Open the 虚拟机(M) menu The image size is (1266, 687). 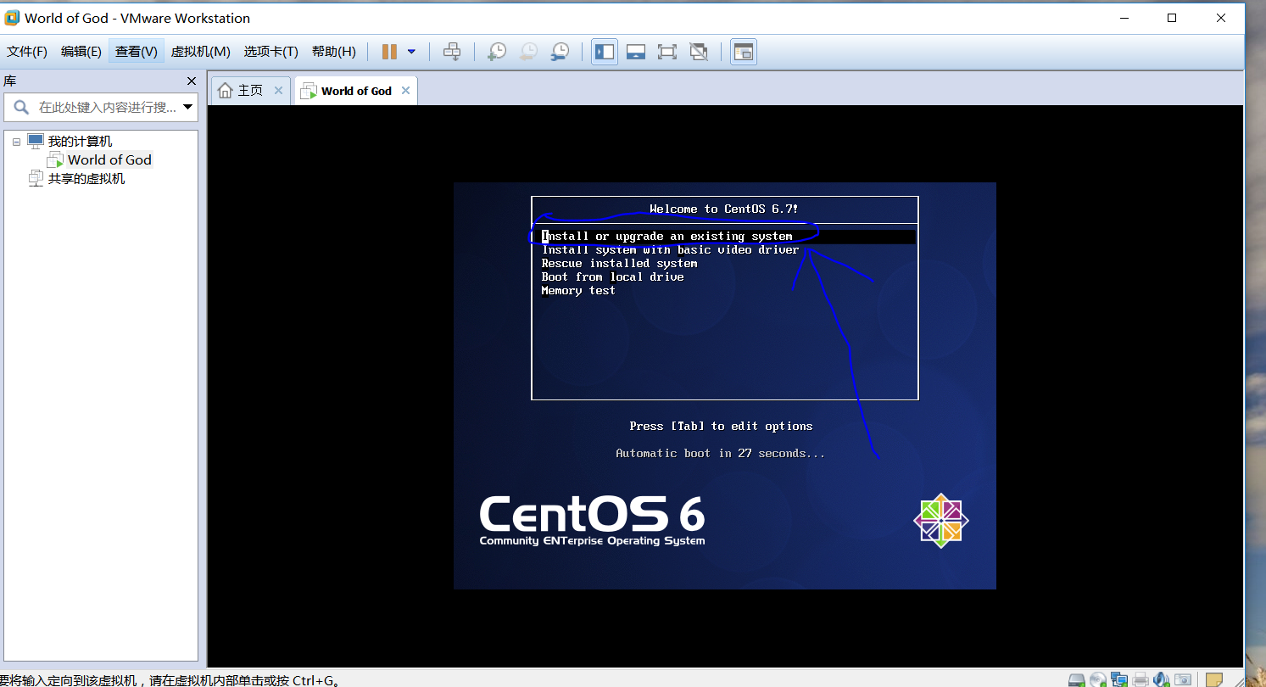click(x=201, y=52)
